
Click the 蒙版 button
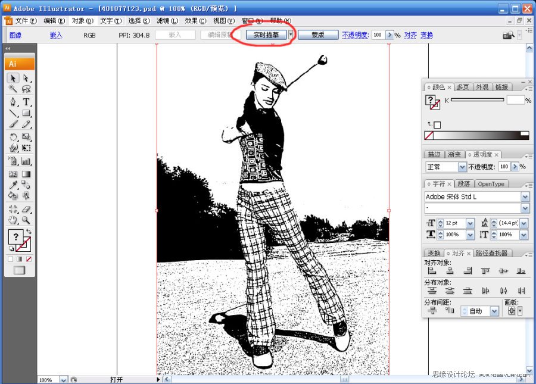(x=318, y=35)
